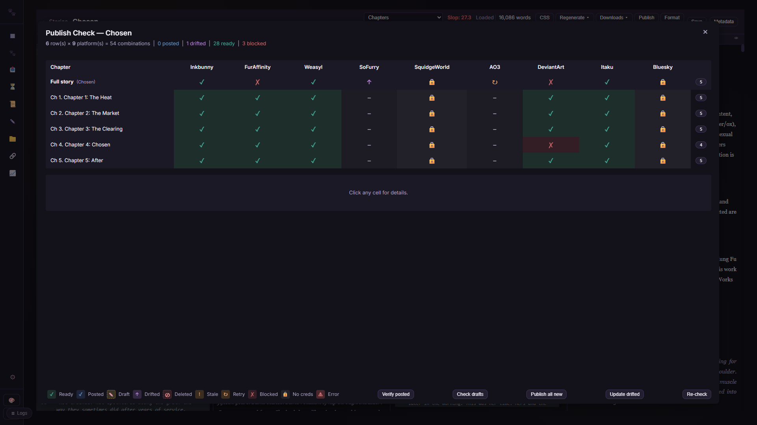Click the AO3 retry icon for Full story

[x=495, y=82]
